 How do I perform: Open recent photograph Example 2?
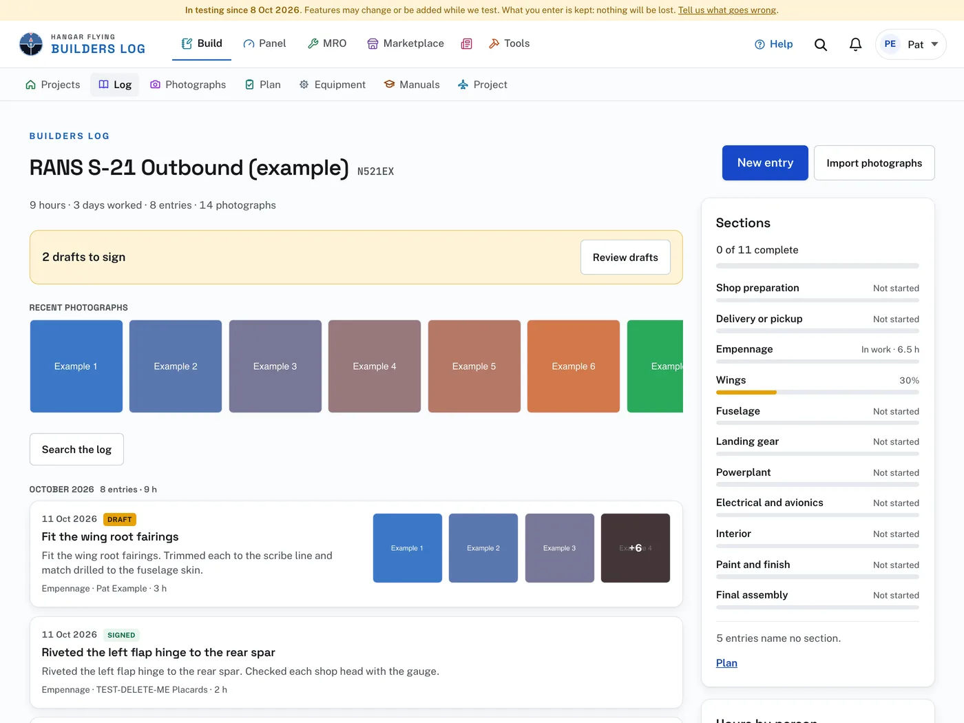[x=176, y=366]
